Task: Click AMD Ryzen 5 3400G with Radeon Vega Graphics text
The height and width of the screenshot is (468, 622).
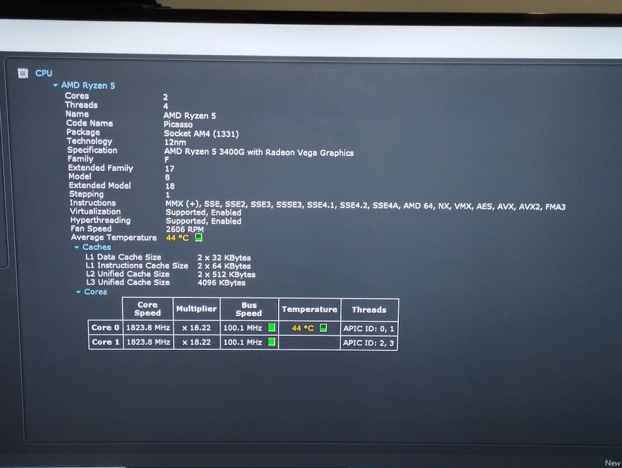Action: click(x=259, y=152)
